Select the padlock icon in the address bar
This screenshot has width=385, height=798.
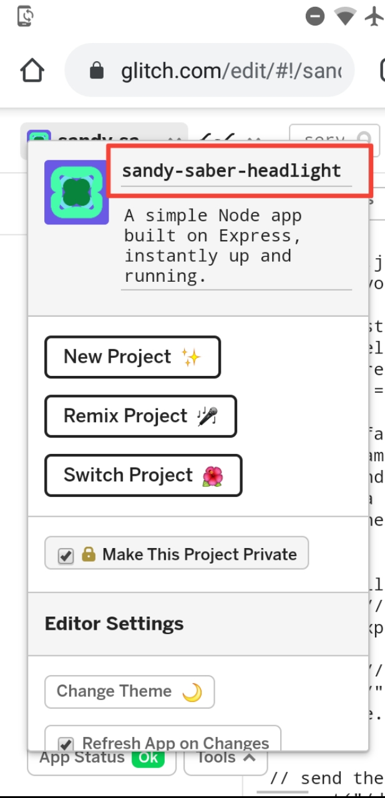(x=97, y=70)
